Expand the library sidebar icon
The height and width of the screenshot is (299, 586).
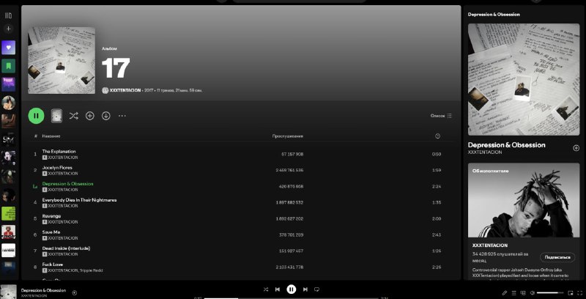pyautogui.click(x=9, y=15)
